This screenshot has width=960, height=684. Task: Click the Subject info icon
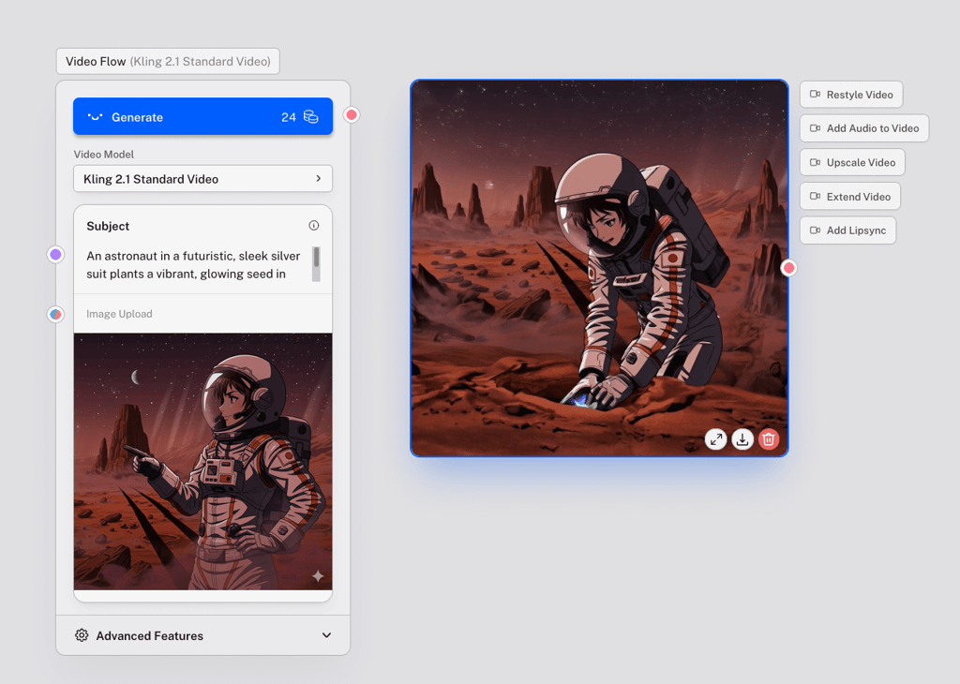click(x=313, y=226)
